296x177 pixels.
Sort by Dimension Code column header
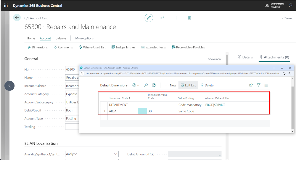(120, 98)
